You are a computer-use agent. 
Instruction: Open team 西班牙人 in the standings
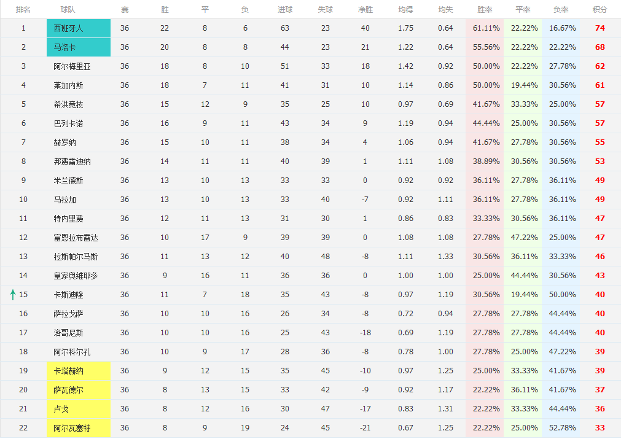68,28
